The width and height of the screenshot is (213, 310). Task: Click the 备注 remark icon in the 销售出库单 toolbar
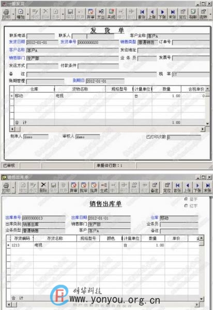pyautogui.click(x=155, y=187)
